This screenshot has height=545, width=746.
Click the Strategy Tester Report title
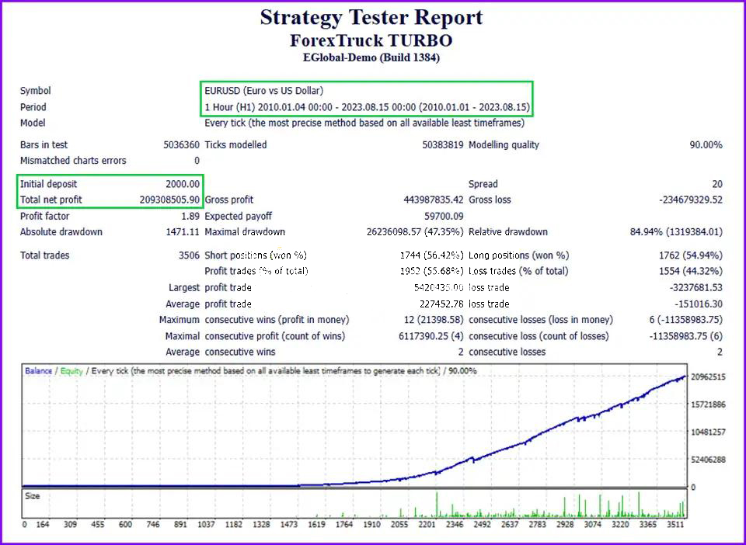click(x=371, y=17)
